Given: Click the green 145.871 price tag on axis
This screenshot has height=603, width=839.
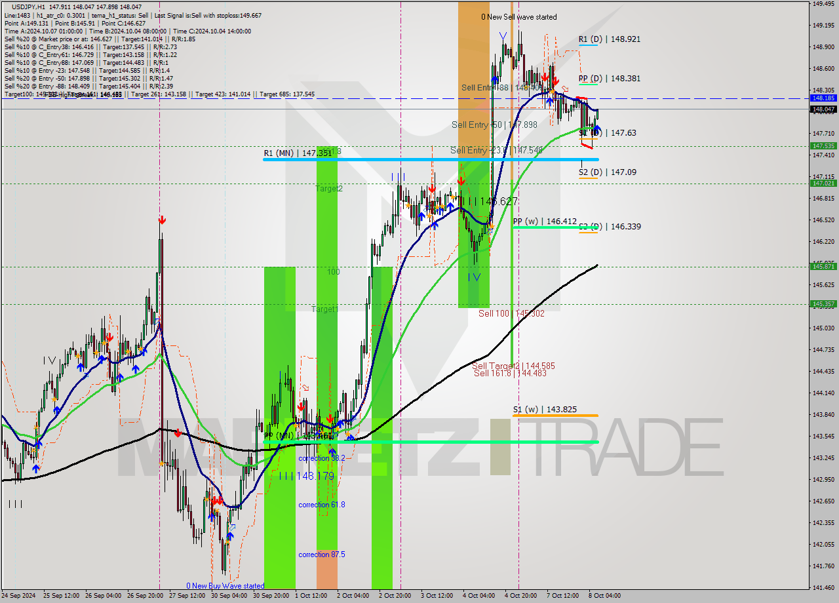Looking at the screenshot, I should 823,266.
